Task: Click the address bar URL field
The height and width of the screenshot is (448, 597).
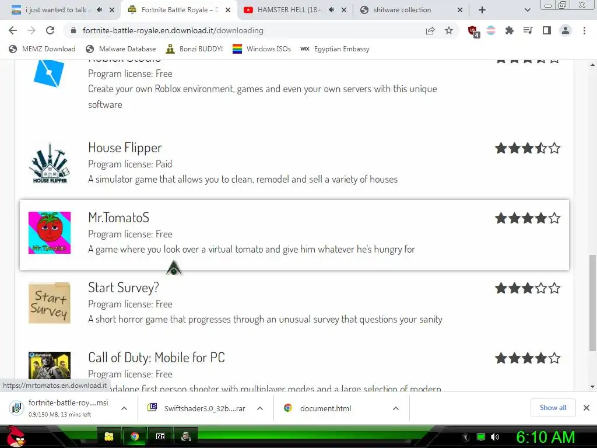Action: point(244,30)
